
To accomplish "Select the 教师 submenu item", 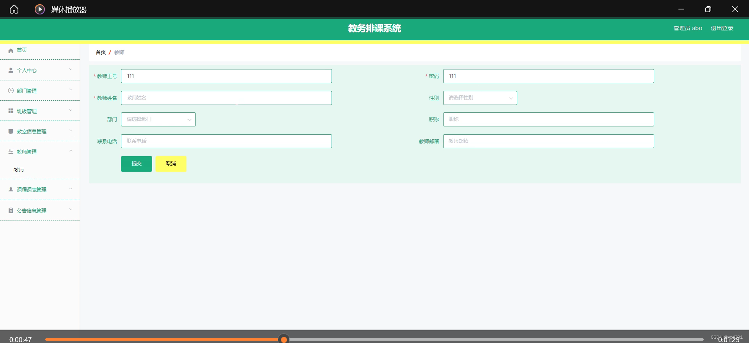I will tap(40, 170).
